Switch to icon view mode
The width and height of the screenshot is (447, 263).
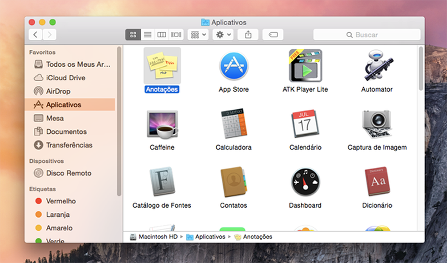tap(133, 35)
